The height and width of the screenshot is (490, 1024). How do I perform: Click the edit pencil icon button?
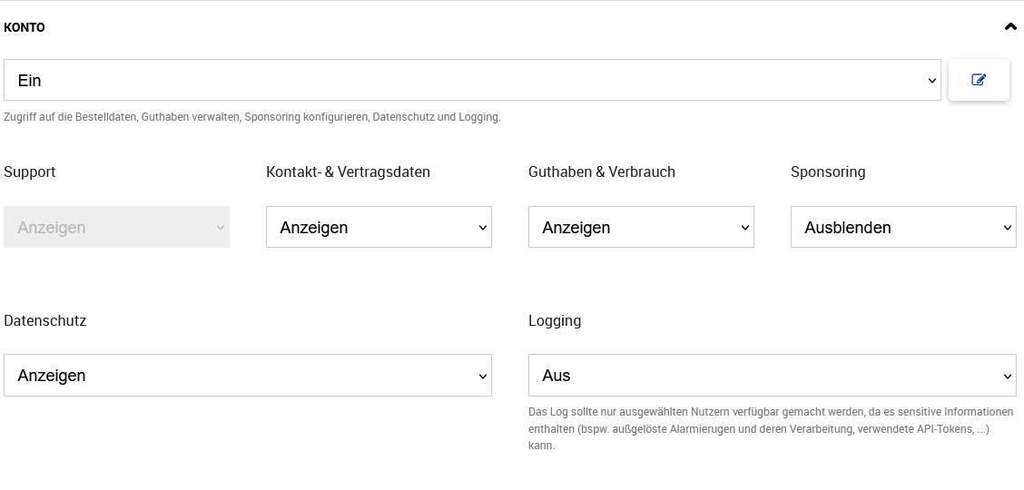[x=979, y=80]
